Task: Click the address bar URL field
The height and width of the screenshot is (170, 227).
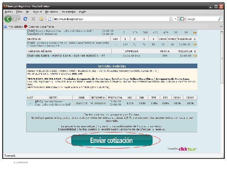Action: point(111,19)
